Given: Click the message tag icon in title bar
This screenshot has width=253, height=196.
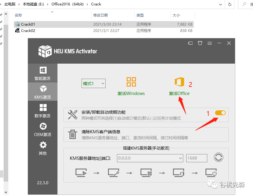Looking at the screenshot, I should [x=190, y=43].
